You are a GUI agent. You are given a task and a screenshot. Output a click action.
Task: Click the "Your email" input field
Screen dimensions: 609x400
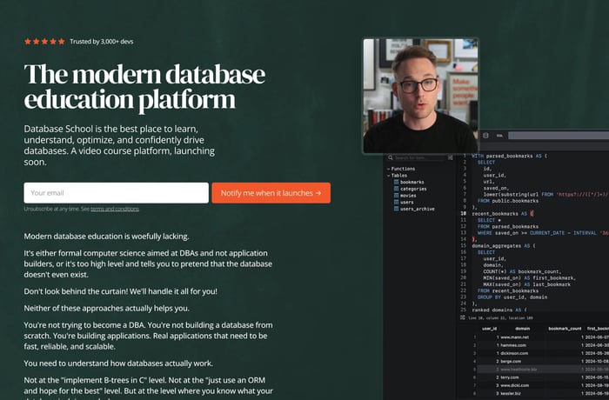116,193
